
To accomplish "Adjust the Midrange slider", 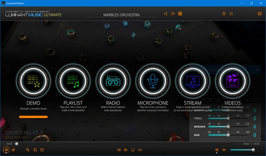I will pos(228,126).
